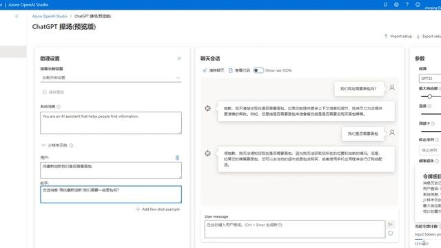Image resolution: width=441 pixels, height=248 pixels.
Task: Clear the chat with the broom icon button
Action: point(213,70)
